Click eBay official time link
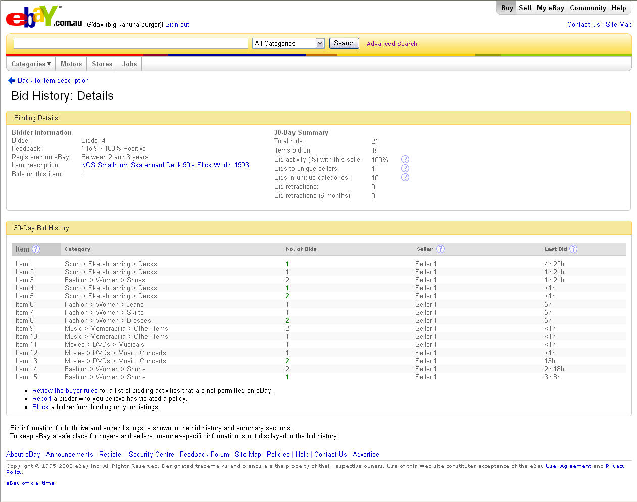 30,483
